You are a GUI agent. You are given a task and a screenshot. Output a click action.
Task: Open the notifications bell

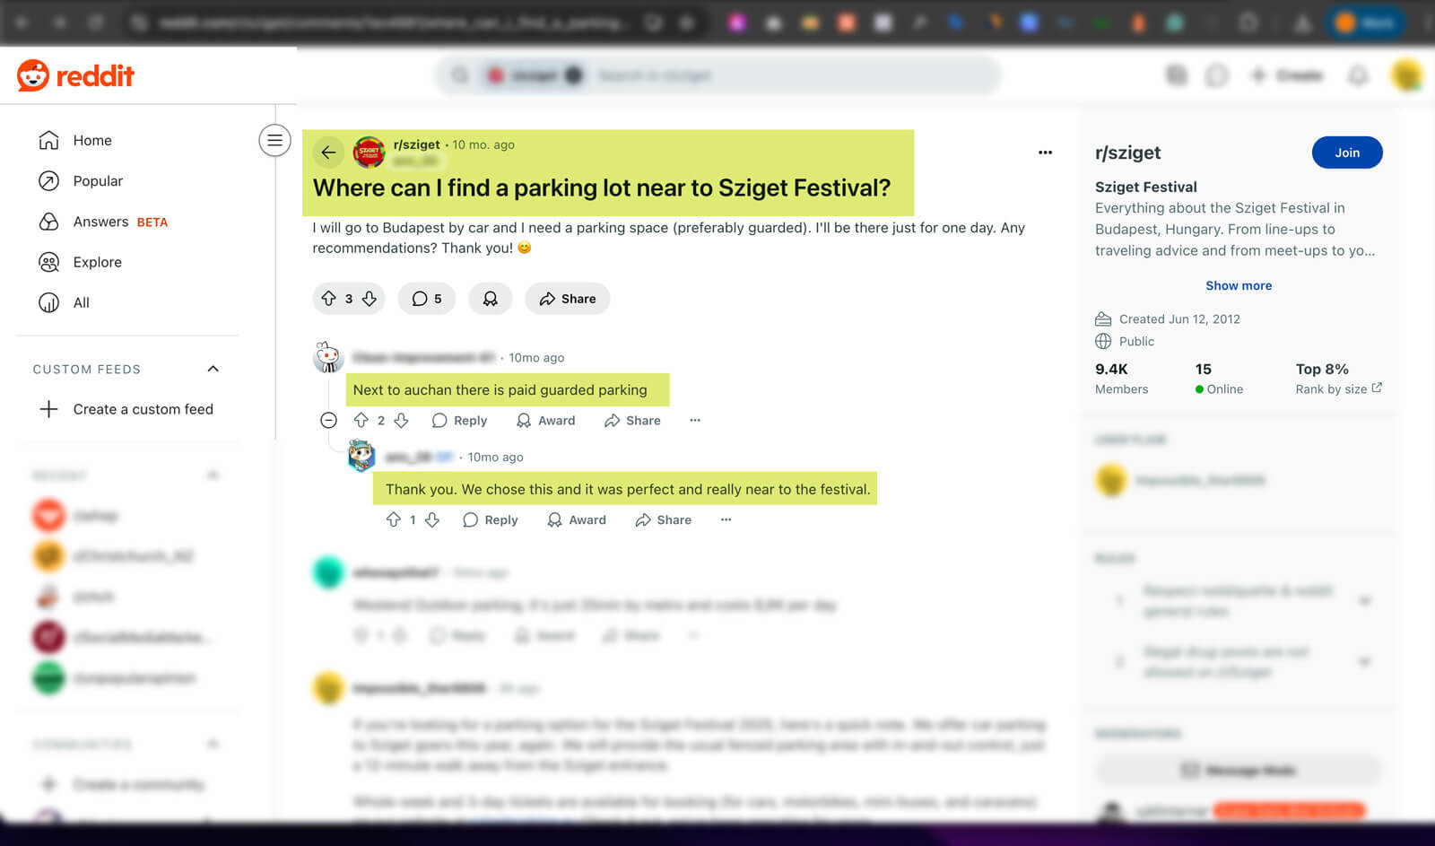coord(1358,75)
